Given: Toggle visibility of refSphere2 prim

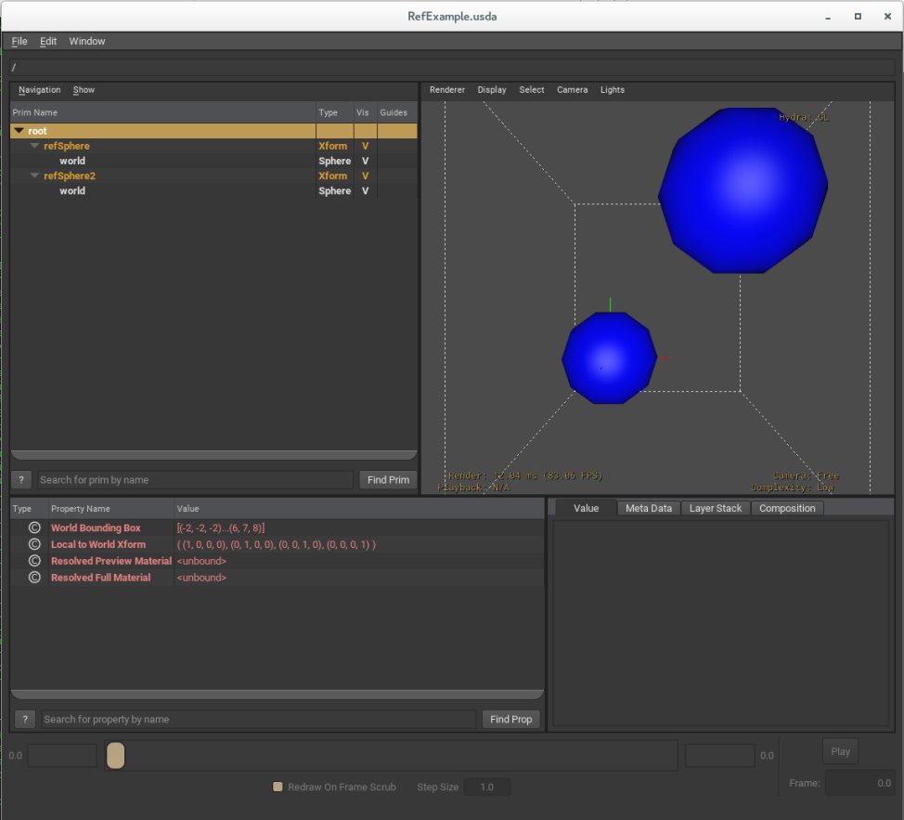Looking at the screenshot, I should click(x=365, y=176).
